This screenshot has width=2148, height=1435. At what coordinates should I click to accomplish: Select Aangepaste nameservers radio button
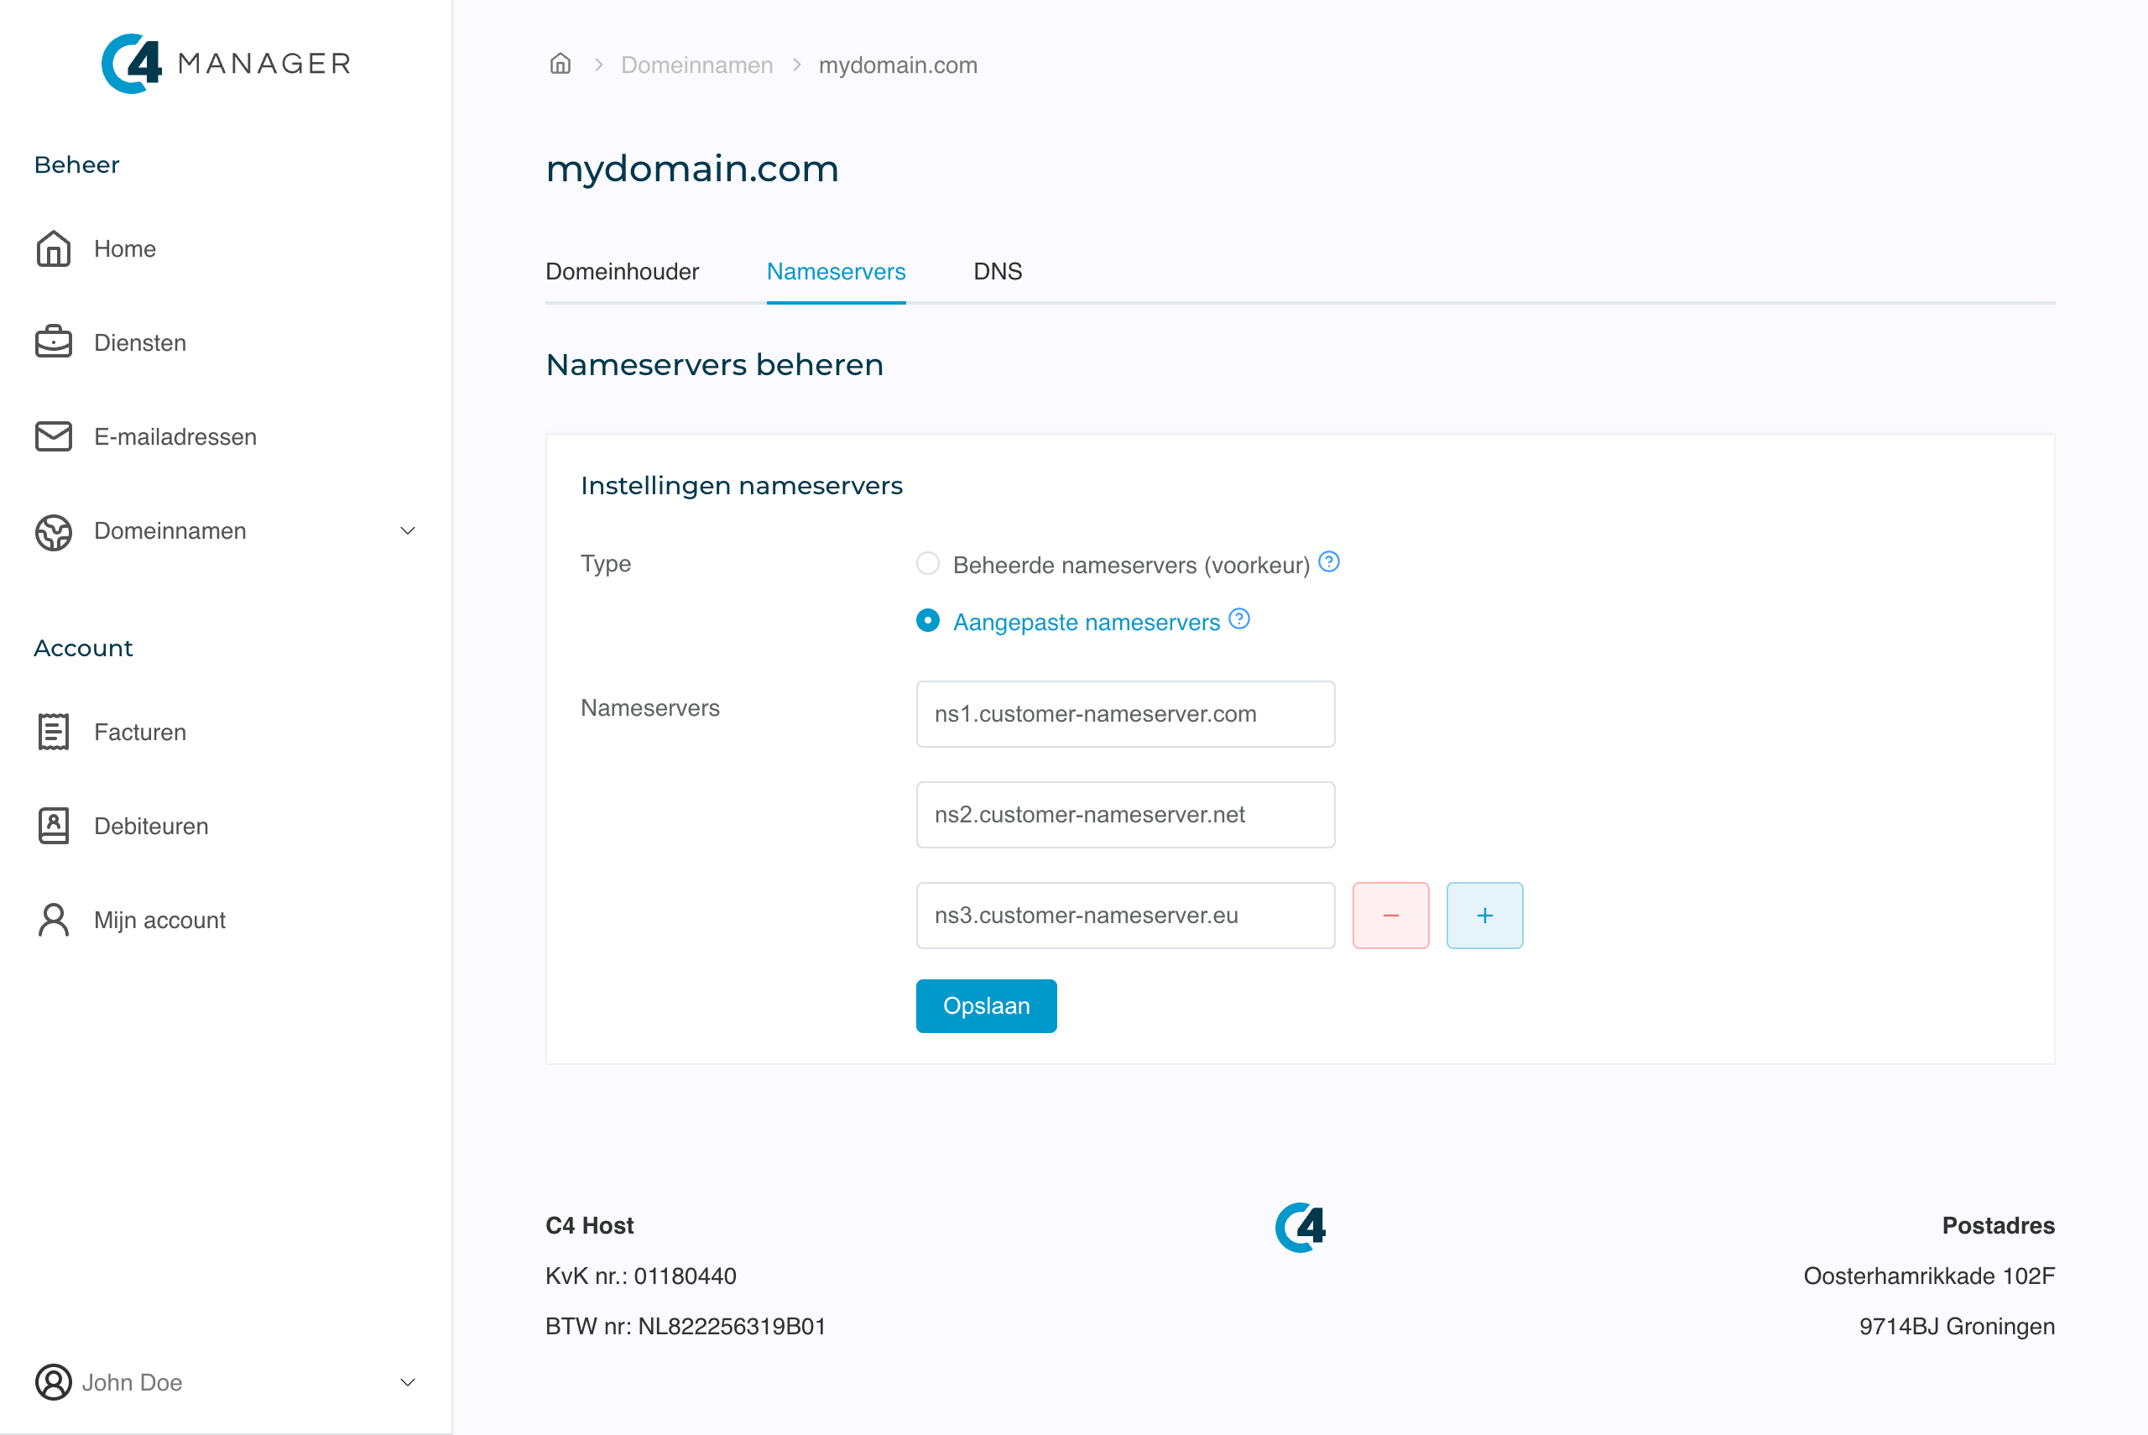(928, 621)
